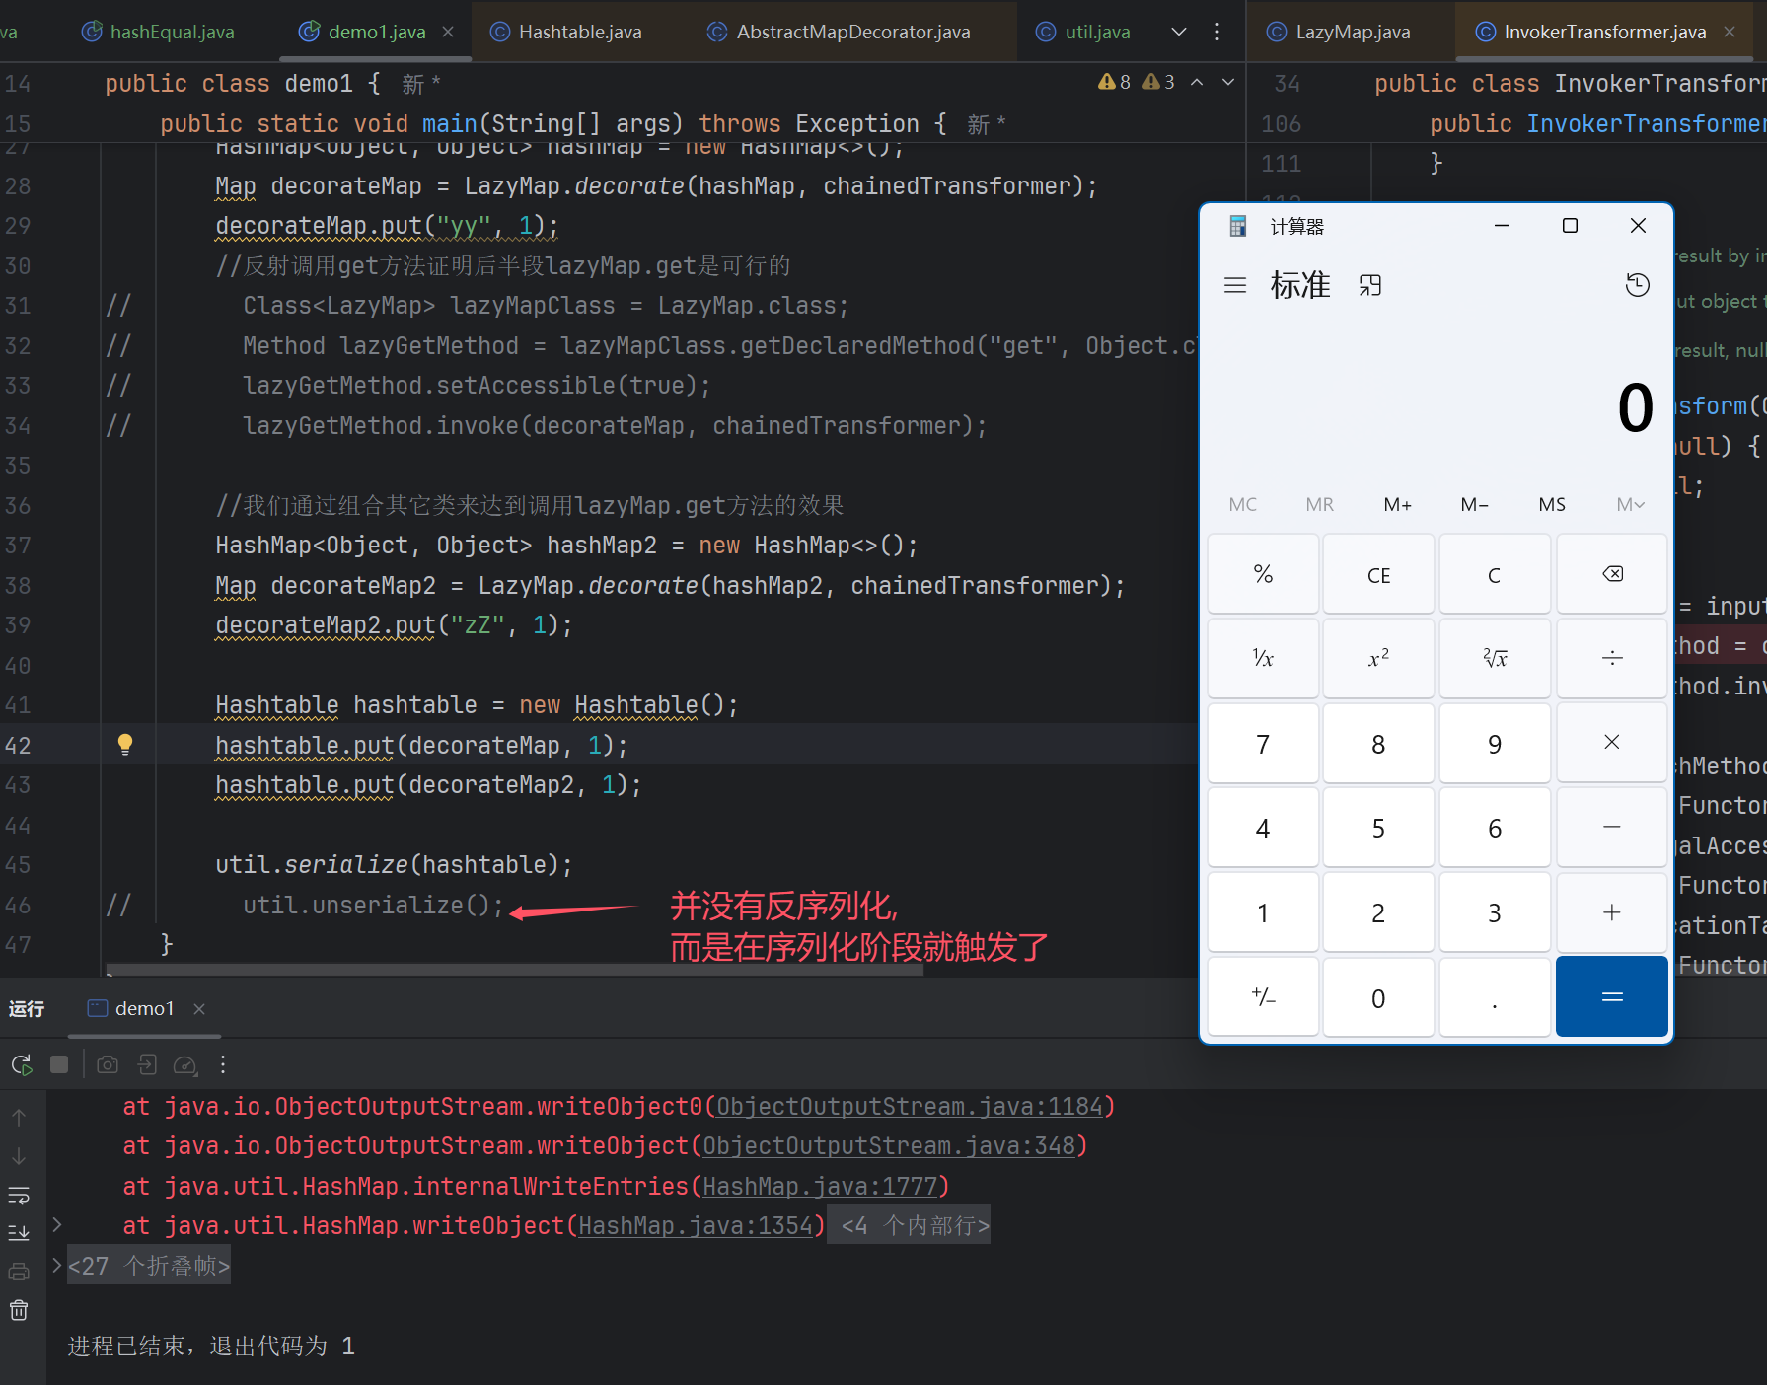
Task: Open the profiler speedometer icon
Action: click(x=185, y=1064)
